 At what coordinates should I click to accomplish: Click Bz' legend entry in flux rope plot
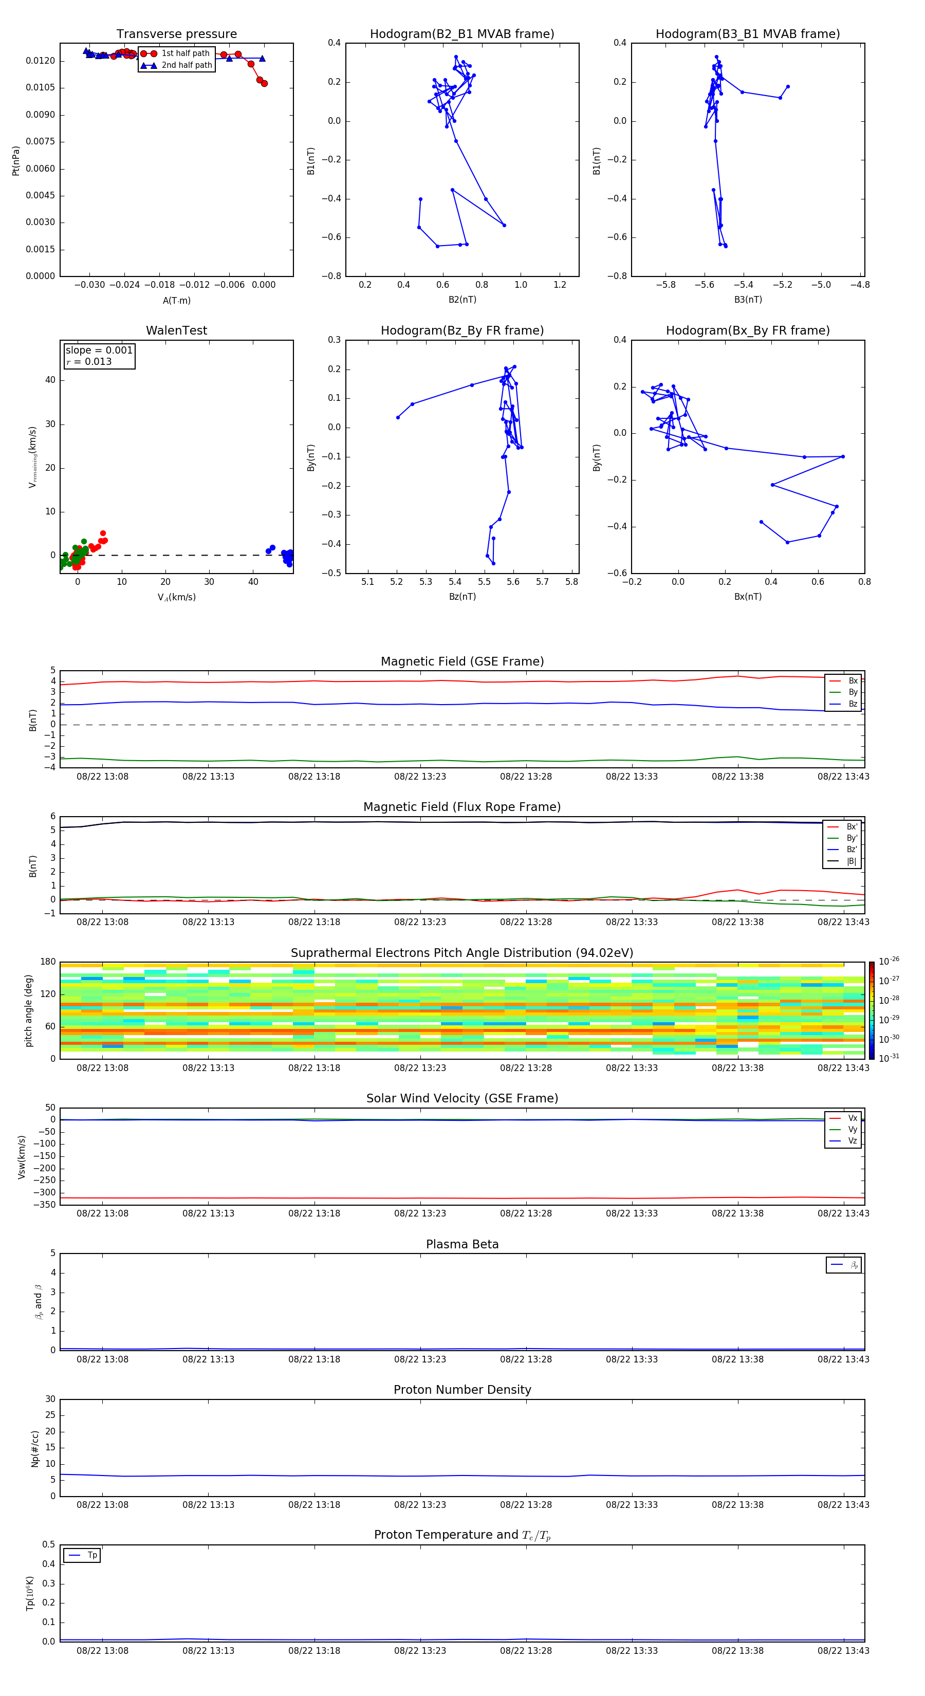click(x=843, y=850)
